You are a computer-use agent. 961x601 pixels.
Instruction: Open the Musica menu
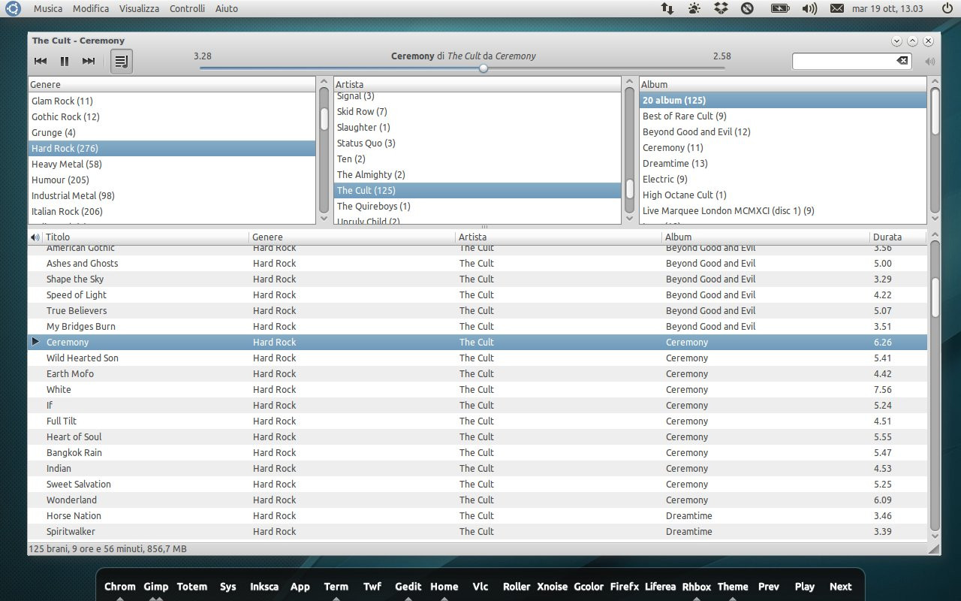coord(48,8)
